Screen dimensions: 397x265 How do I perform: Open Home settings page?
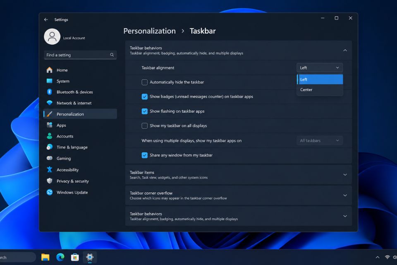point(80,70)
